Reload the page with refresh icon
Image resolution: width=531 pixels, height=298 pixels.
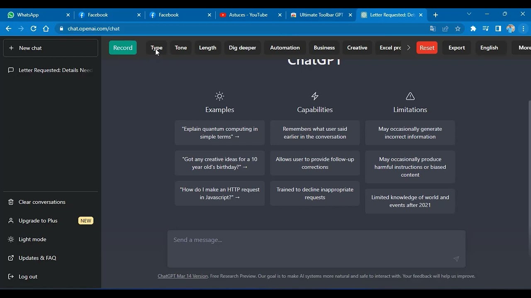(34, 29)
